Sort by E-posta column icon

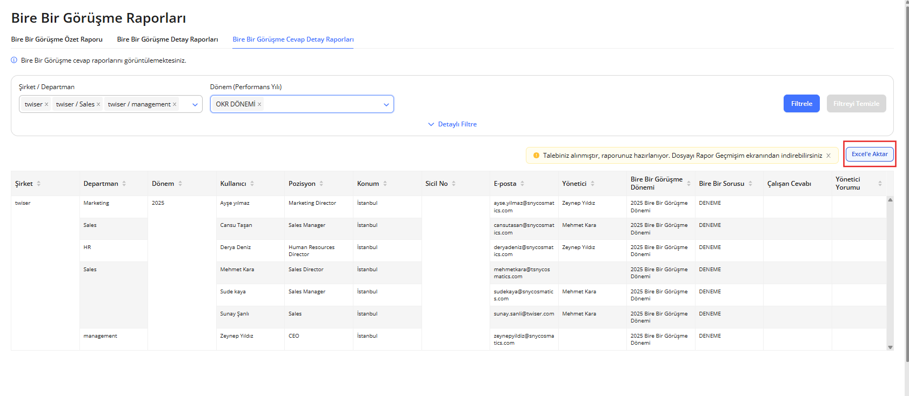click(523, 184)
